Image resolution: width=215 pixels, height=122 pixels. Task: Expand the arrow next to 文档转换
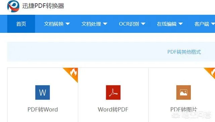tap(68, 24)
